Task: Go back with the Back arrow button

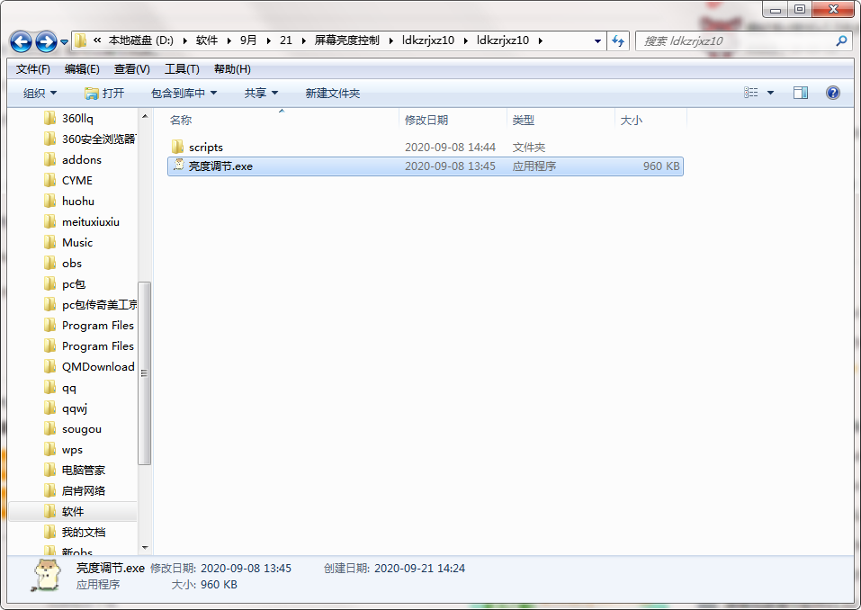Action: coord(21,41)
